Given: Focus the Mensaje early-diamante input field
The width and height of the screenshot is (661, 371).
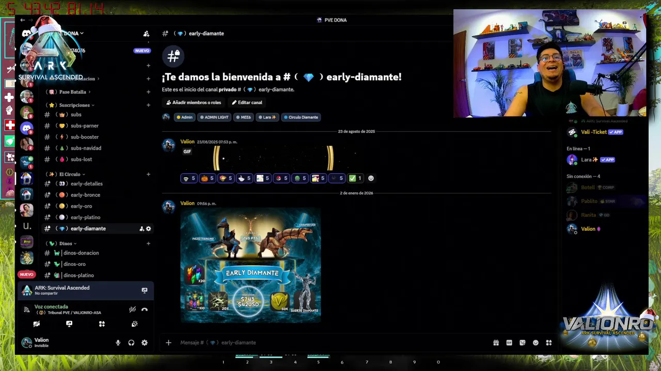Looking at the screenshot, I should click(x=330, y=343).
